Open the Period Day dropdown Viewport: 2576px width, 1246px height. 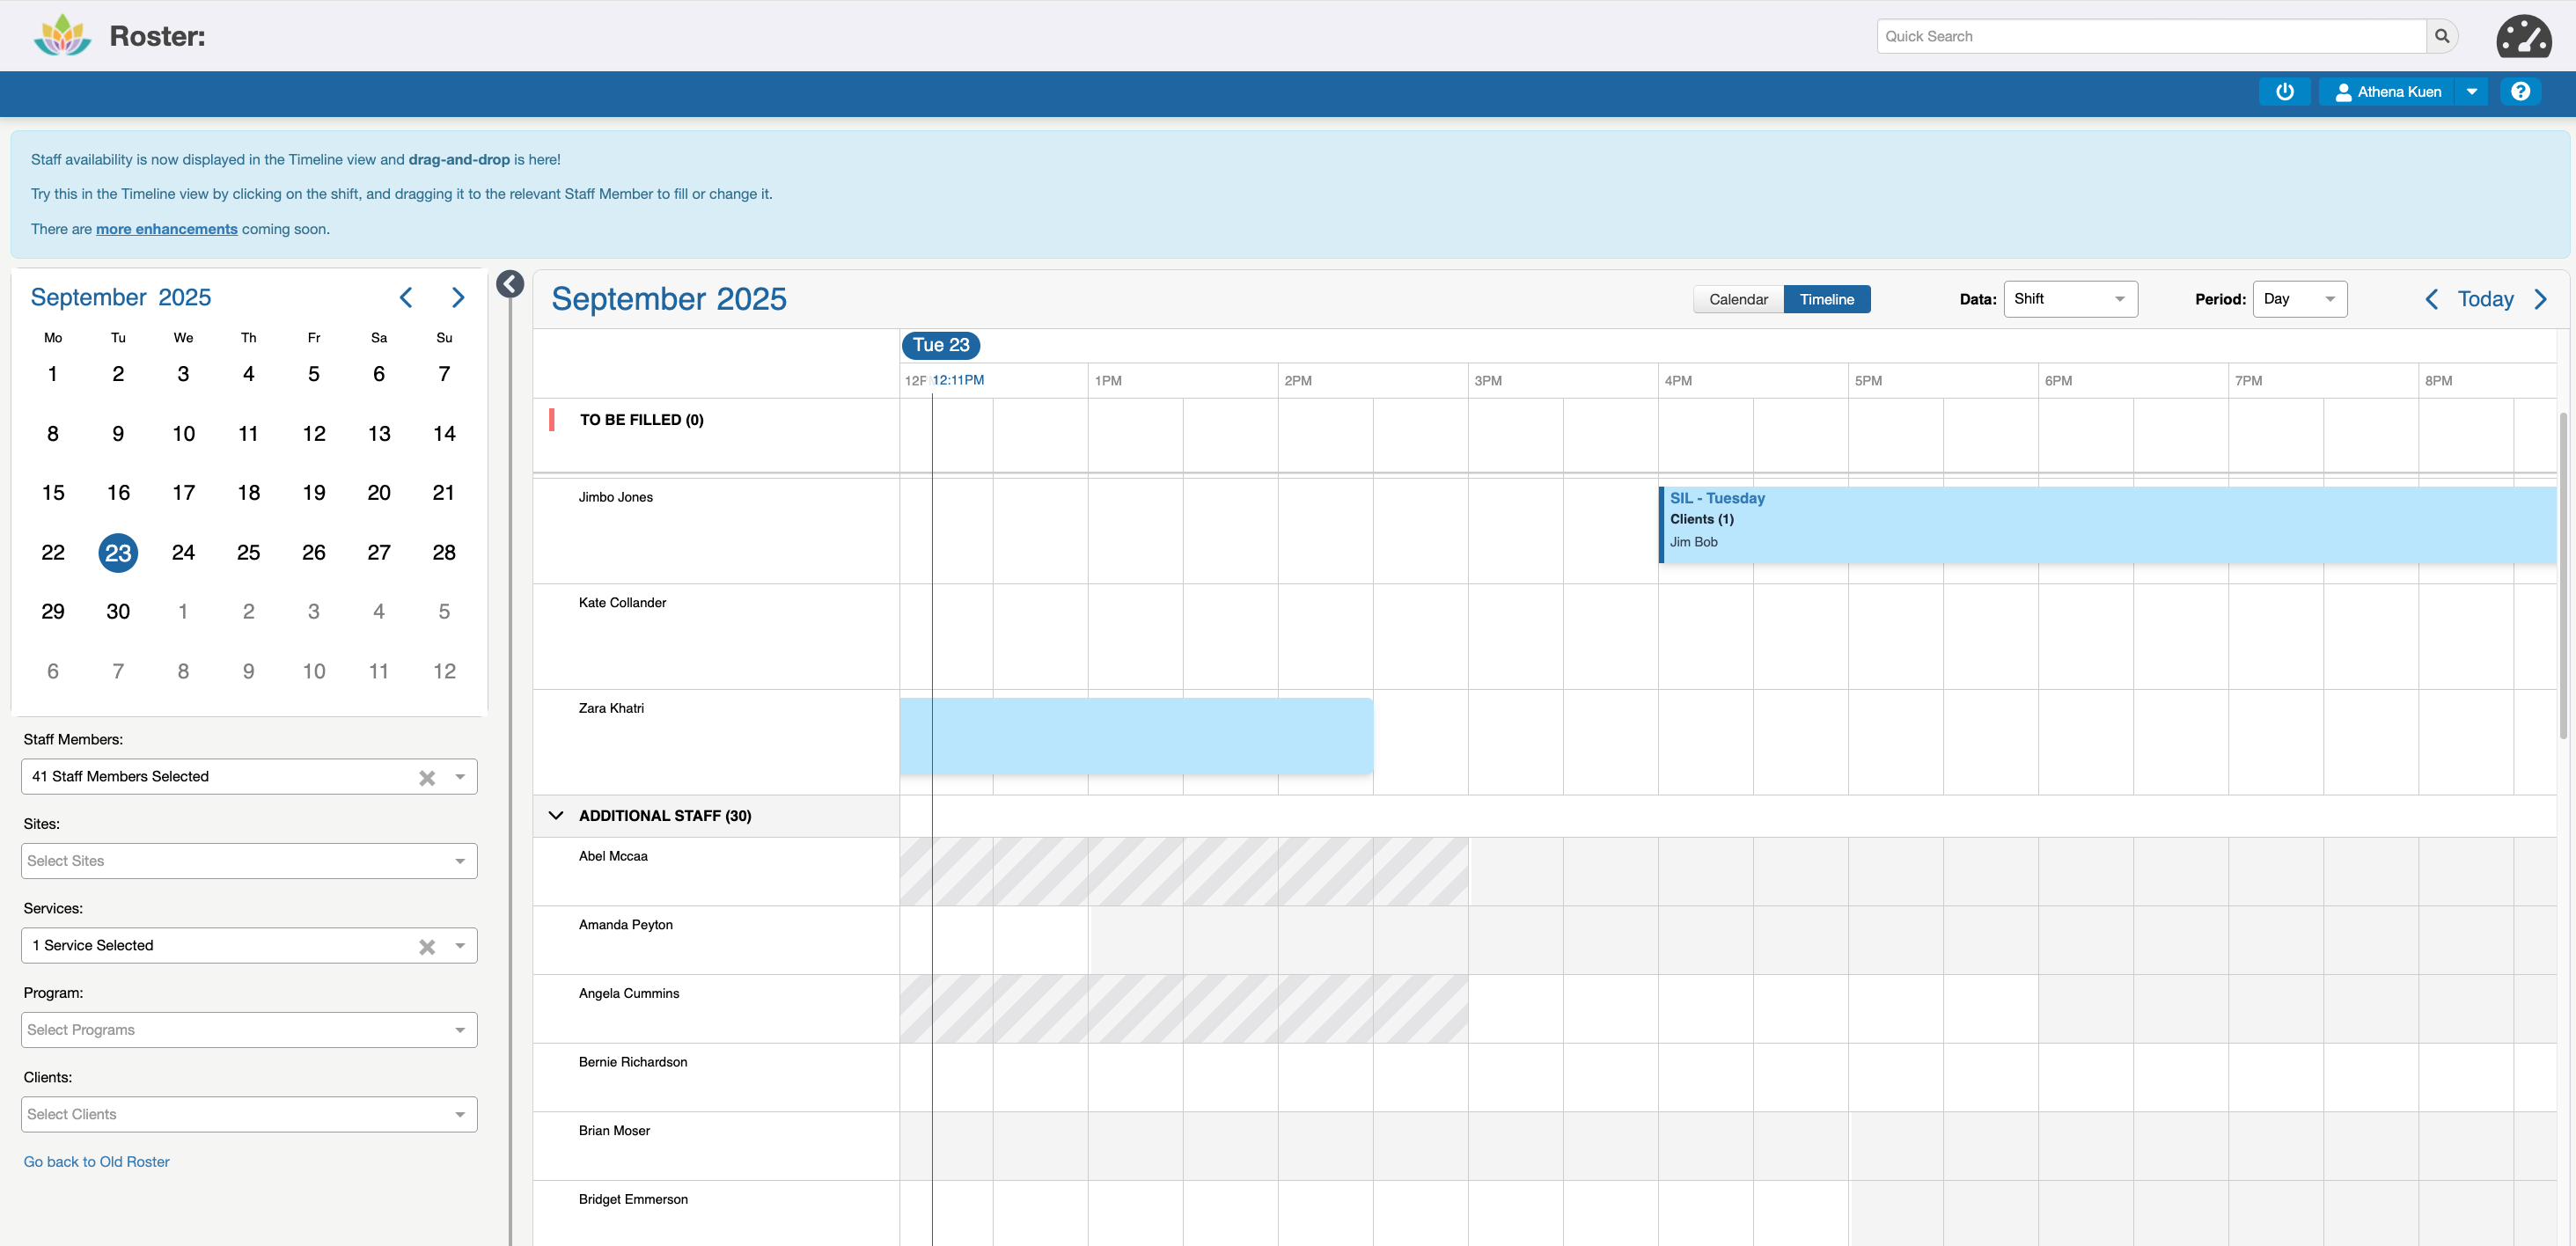point(2298,299)
